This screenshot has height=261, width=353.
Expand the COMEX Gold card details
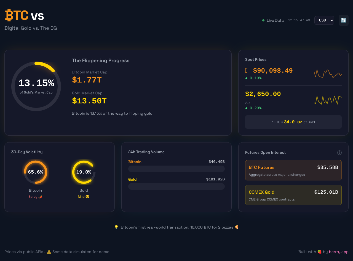pos(293,195)
